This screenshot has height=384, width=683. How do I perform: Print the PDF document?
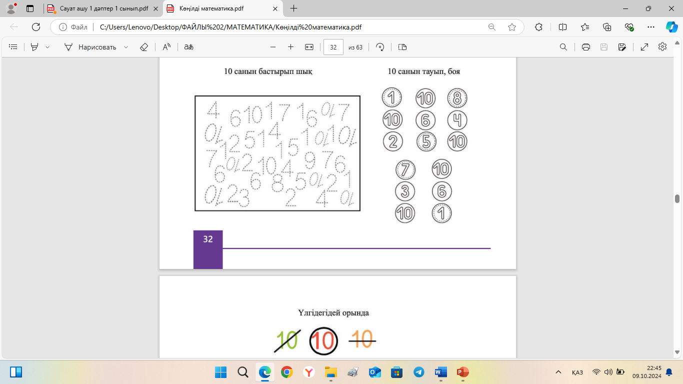coord(586,47)
